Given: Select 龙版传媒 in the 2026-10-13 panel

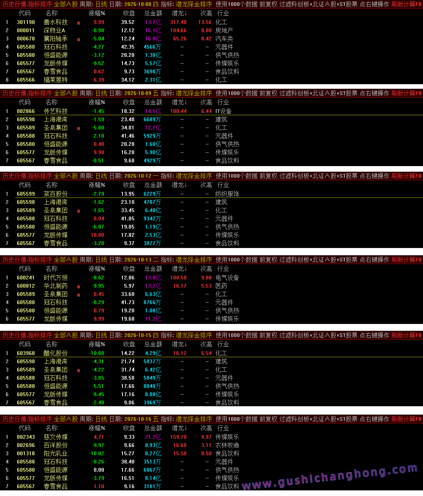Looking at the screenshot, I should pos(56,319).
